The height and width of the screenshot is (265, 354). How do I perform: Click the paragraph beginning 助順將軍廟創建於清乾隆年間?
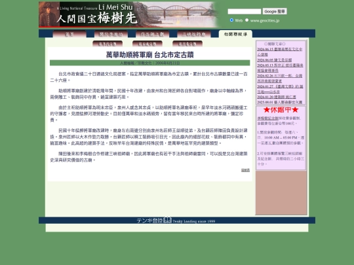(149, 94)
